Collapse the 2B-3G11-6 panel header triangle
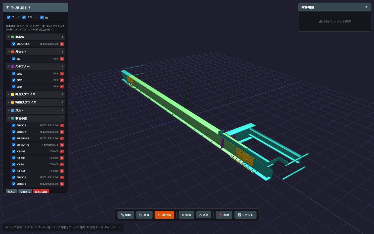The image size is (374, 234). pos(8,8)
